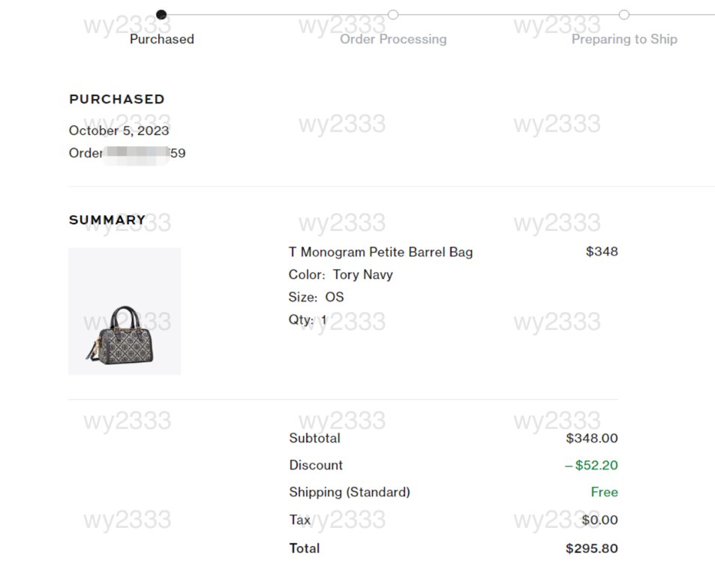Click the SUMMARY section heading
Viewport: 715px width, 561px height.
[x=107, y=220]
